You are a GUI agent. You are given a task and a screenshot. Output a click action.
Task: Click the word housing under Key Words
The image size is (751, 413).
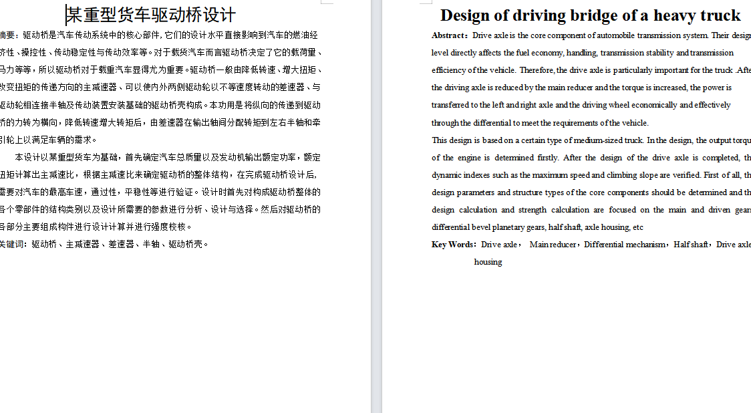click(x=488, y=261)
